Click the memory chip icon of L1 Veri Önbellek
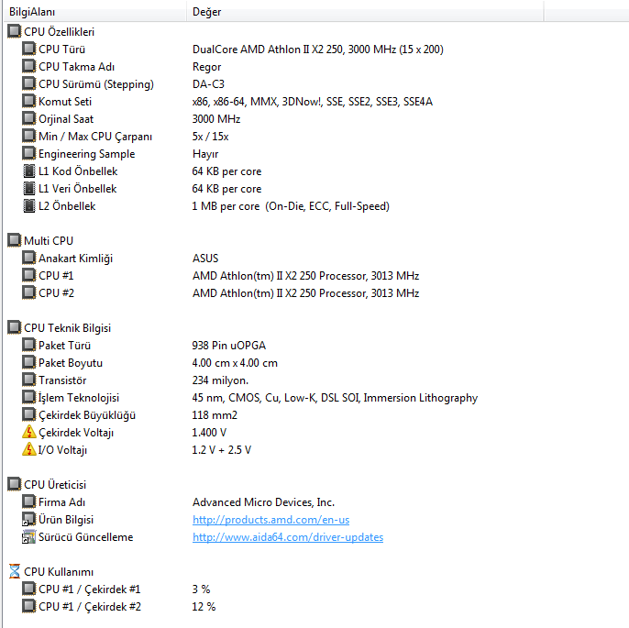The width and height of the screenshot is (629, 628). point(29,189)
